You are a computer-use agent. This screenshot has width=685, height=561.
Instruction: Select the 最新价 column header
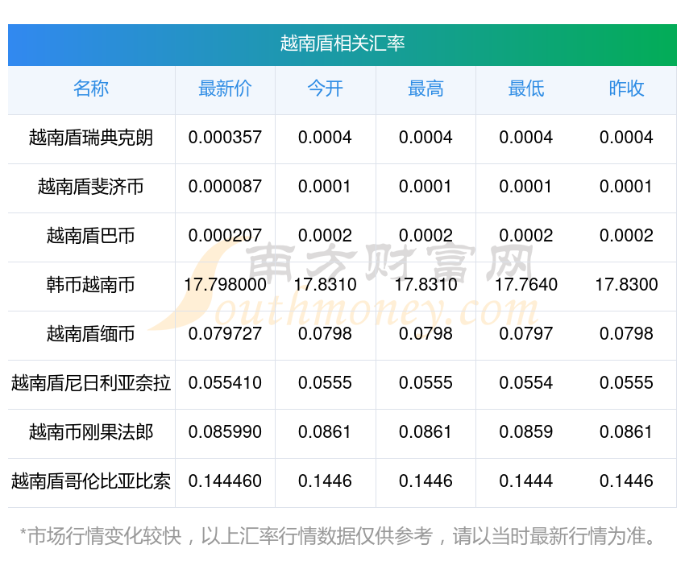tap(225, 89)
